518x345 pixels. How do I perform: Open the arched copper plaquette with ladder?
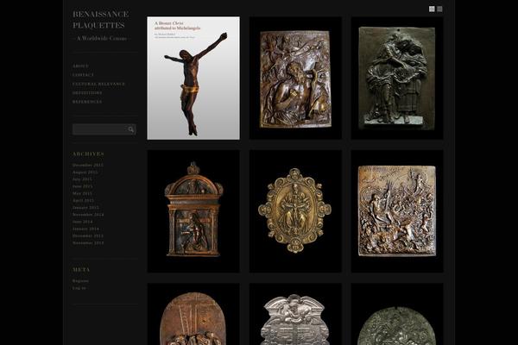click(193, 314)
